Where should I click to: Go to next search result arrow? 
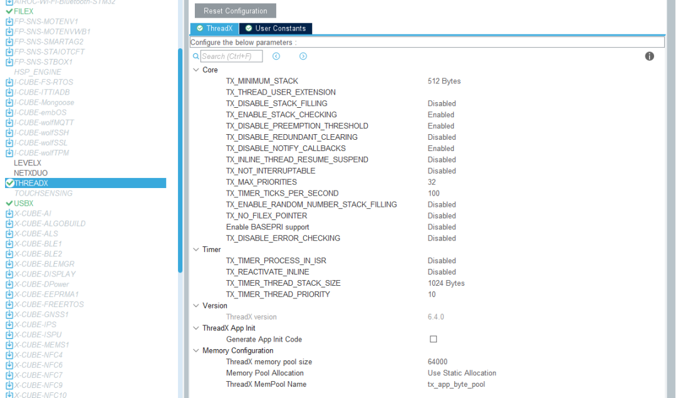click(x=303, y=56)
